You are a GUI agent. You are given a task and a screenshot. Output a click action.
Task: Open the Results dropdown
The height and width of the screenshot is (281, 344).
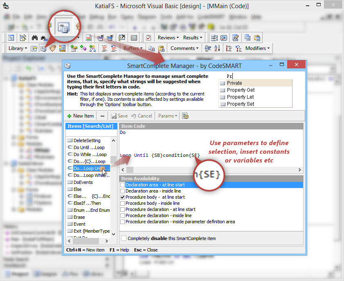[193, 38]
